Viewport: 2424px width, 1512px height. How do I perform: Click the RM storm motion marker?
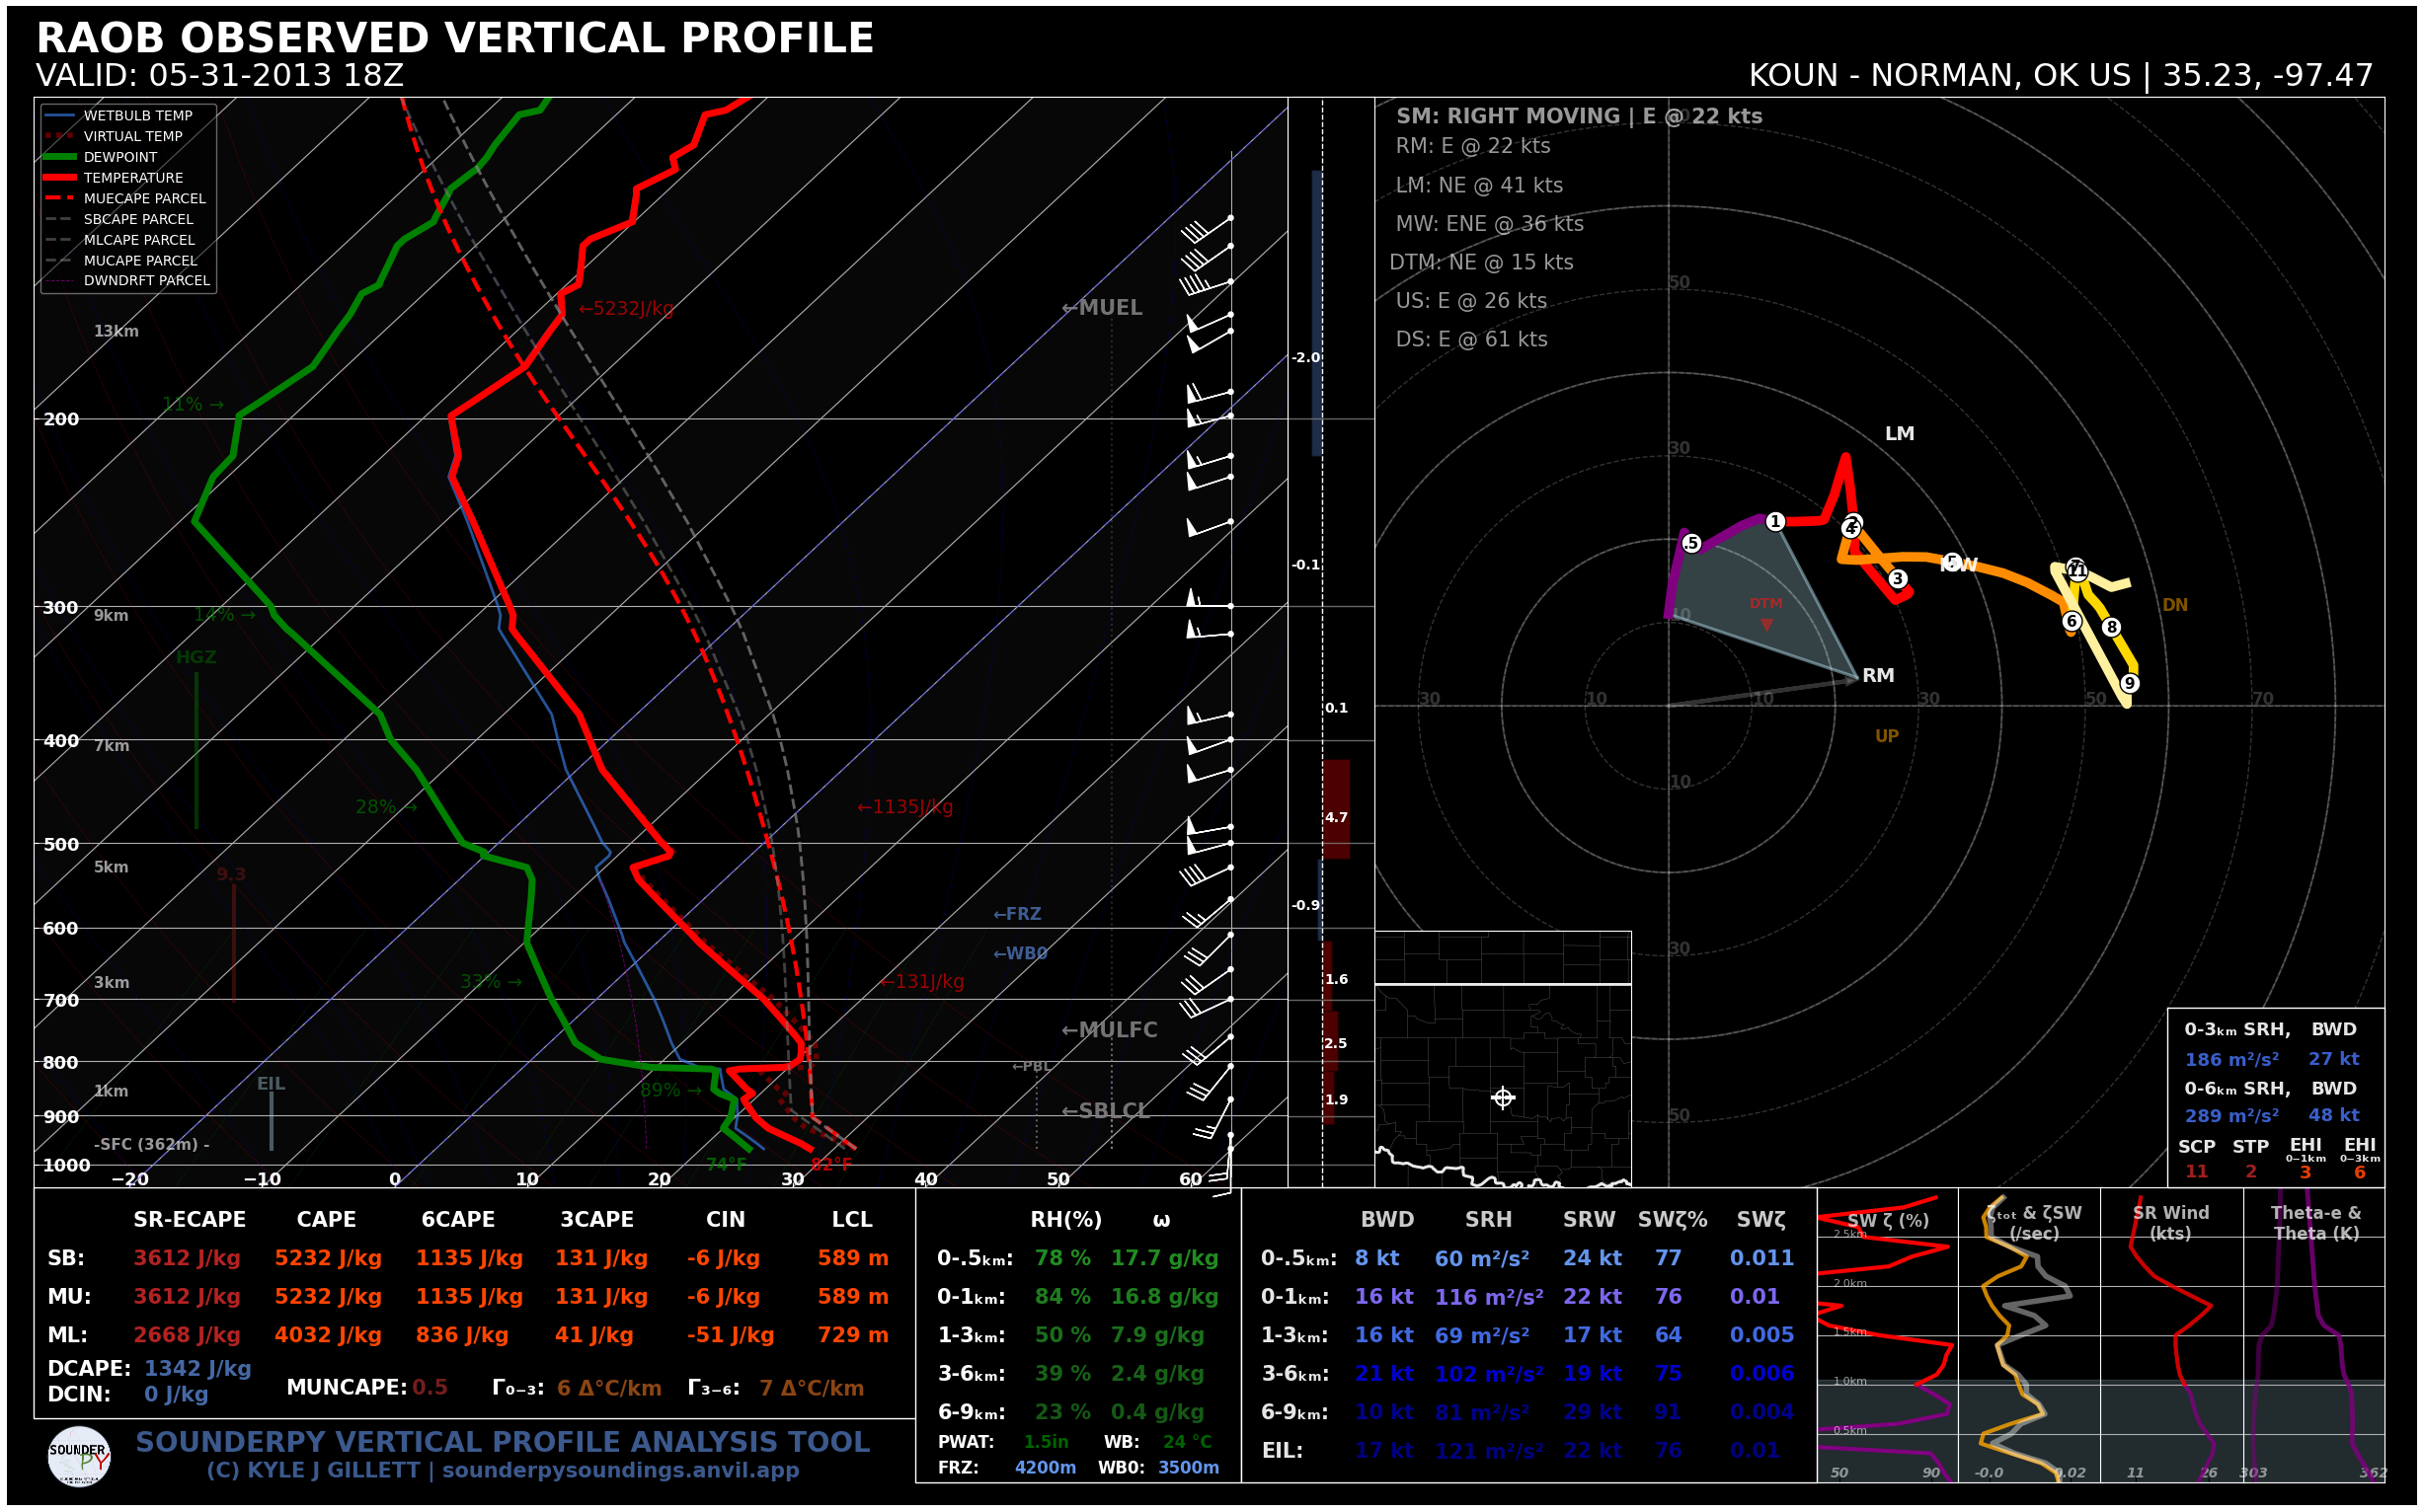[1877, 676]
